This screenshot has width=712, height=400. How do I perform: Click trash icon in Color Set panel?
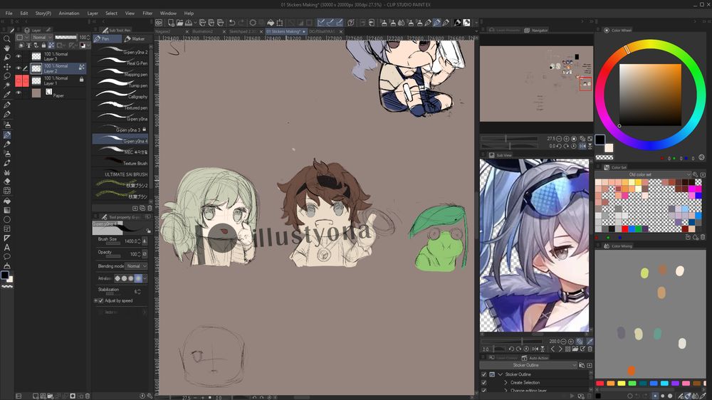703,238
